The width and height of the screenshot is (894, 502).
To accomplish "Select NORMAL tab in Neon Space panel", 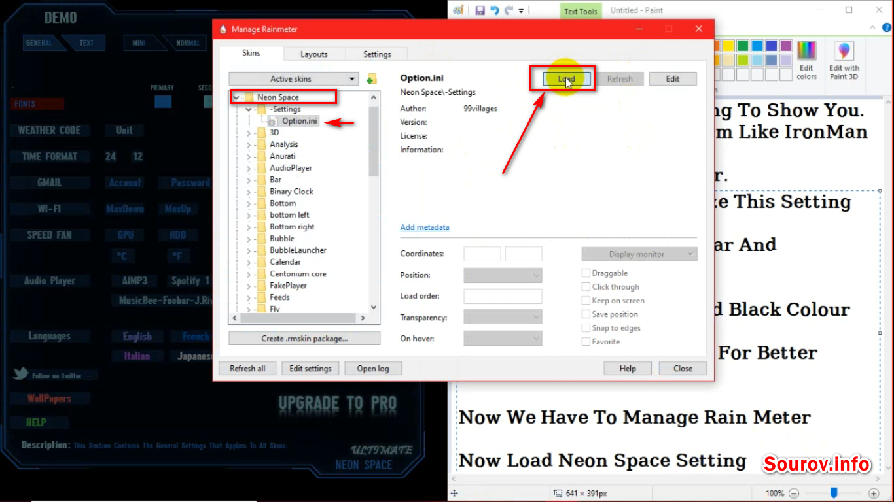I will pyautogui.click(x=188, y=43).
